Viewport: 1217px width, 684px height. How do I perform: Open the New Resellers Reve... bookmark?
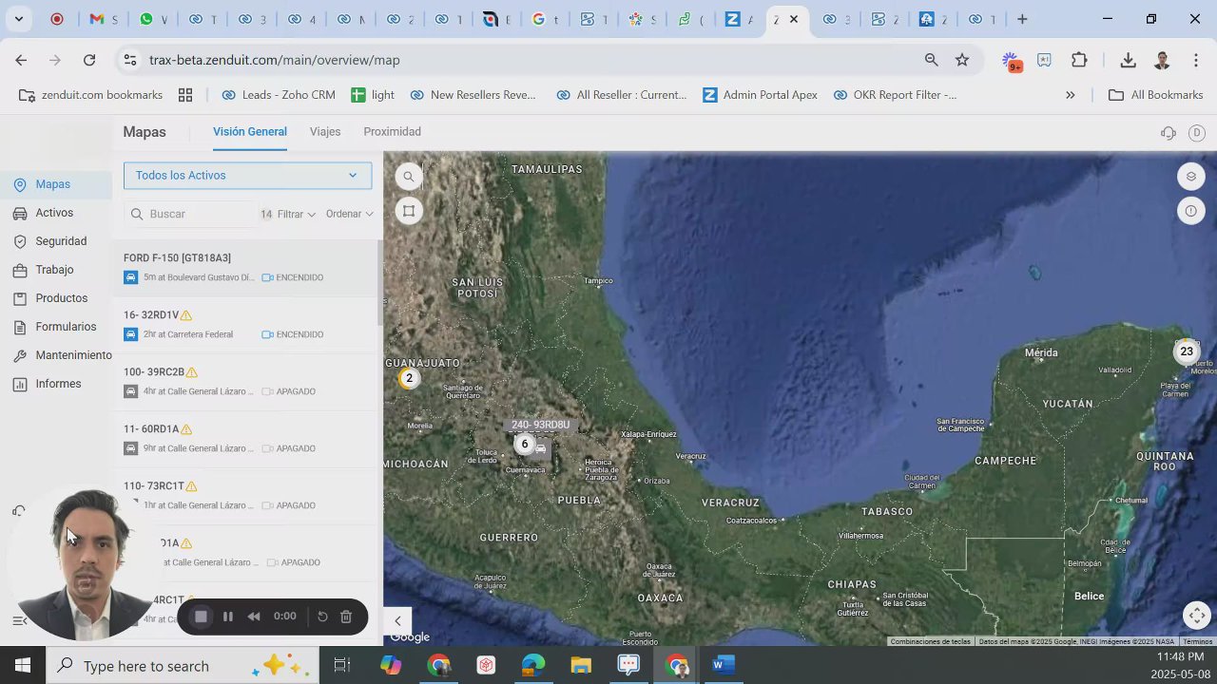click(473, 95)
